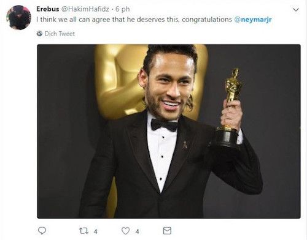Open the @neymarjr mention link
The width and height of the screenshot is (307, 240).
pyautogui.click(x=253, y=20)
